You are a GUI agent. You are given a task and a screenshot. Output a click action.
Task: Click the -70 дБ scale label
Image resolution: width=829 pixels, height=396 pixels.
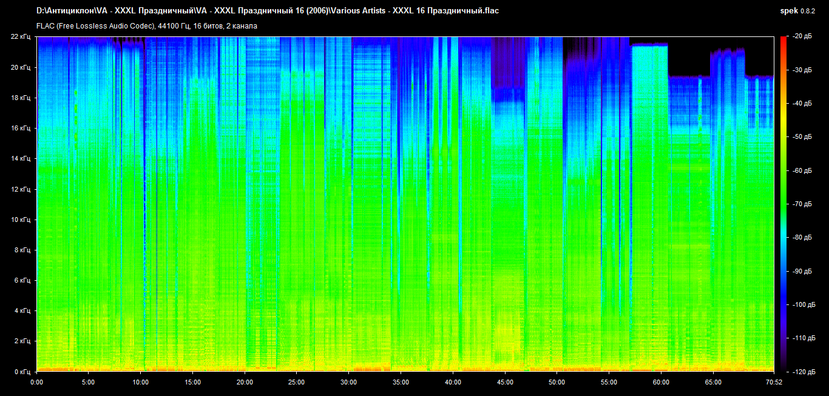(x=802, y=204)
